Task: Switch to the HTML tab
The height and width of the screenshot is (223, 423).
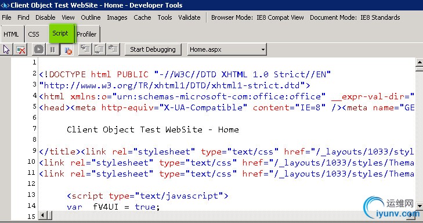Action: (12, 34)
